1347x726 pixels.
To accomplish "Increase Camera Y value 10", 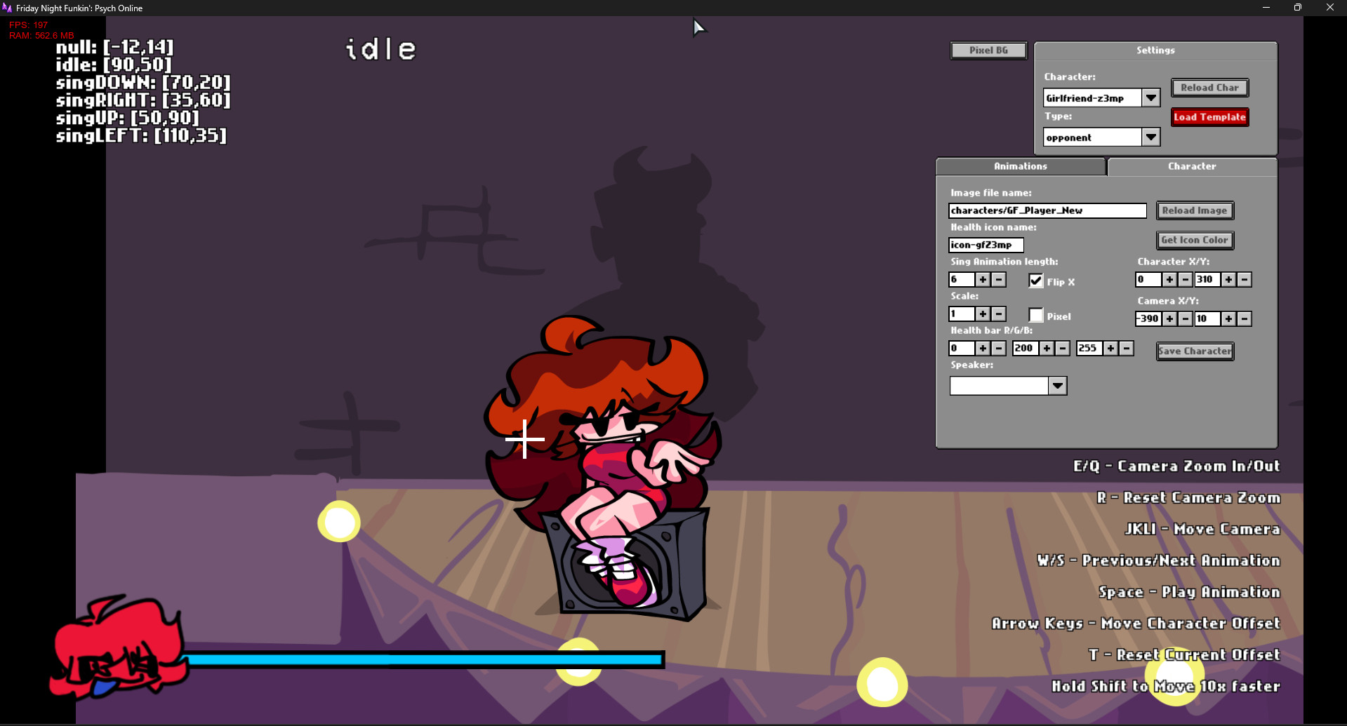I will (x=1228, y=318).
